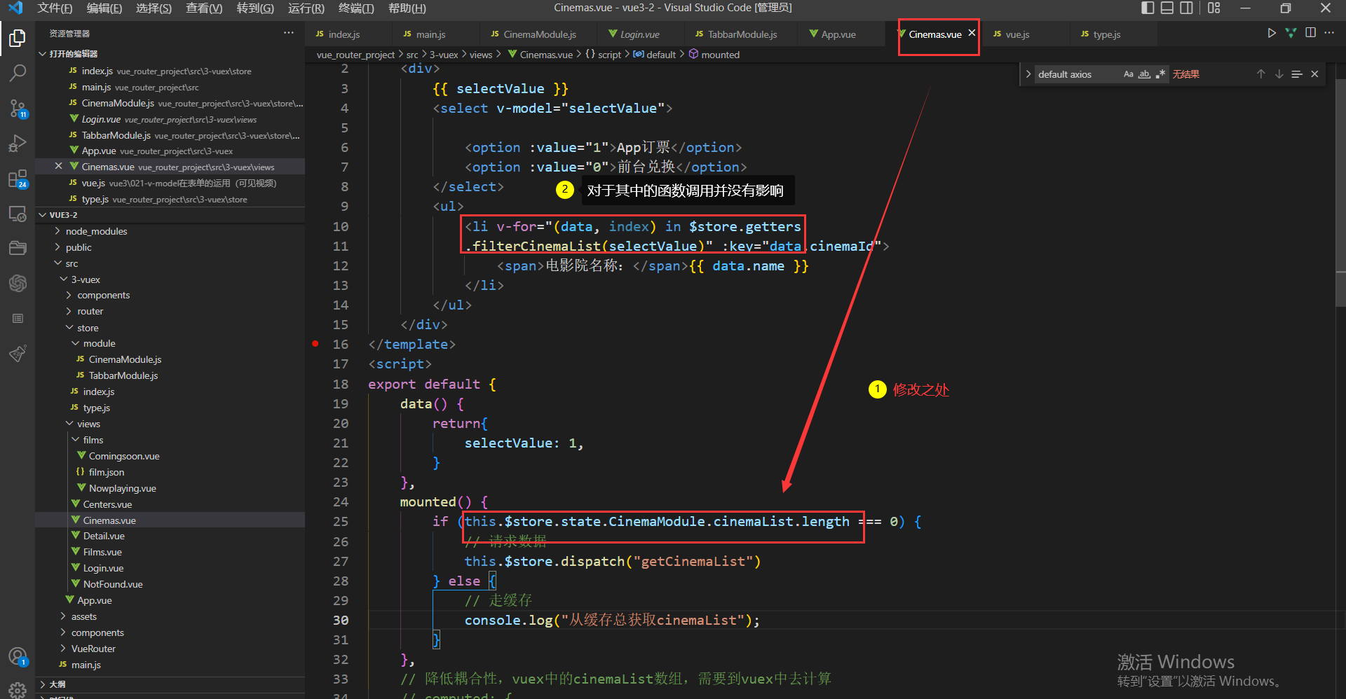
Task: Open Detail.vue in the file tree
Action: [x=104, y=536]
